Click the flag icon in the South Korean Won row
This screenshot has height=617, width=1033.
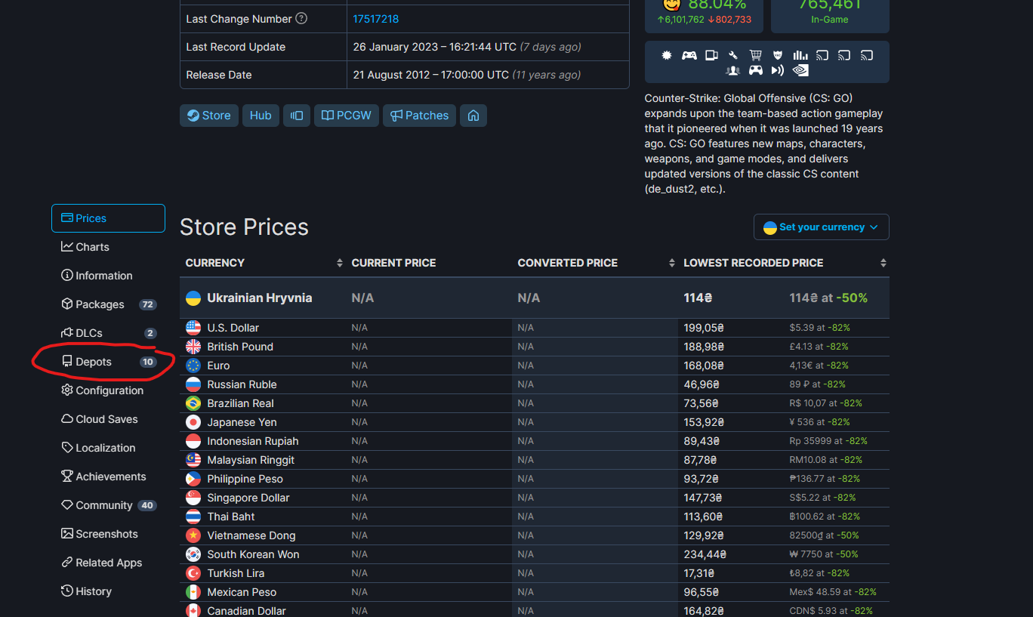pos(193,554)
